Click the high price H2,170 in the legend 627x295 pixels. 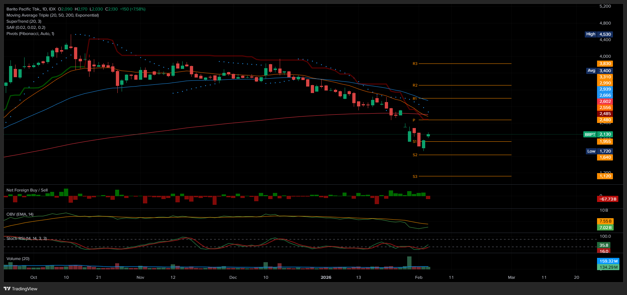coord(81,9)
